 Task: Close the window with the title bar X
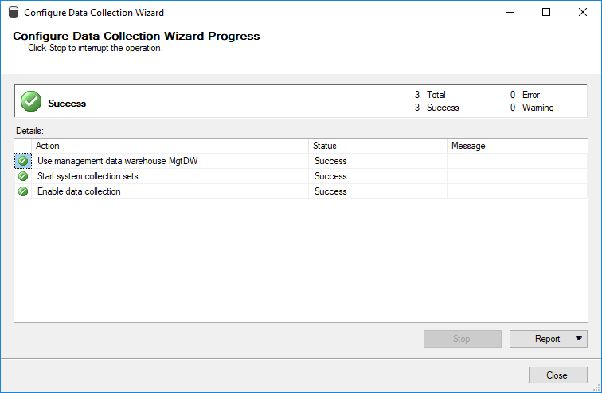tap(582, 12)
